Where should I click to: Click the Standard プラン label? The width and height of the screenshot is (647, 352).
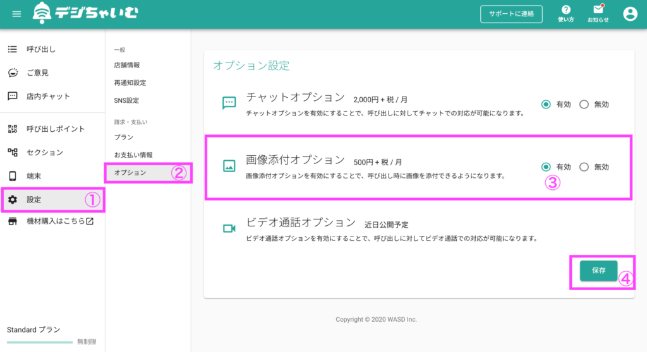coord(33,330)
